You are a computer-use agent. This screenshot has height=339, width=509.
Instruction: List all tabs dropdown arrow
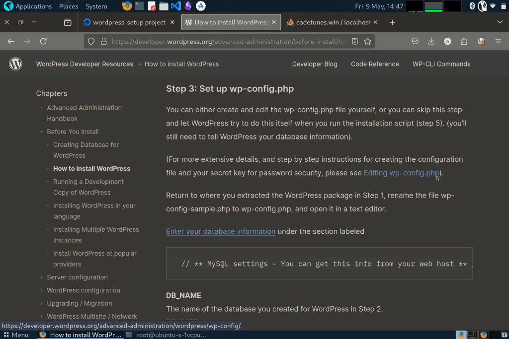tap(500, 22)
